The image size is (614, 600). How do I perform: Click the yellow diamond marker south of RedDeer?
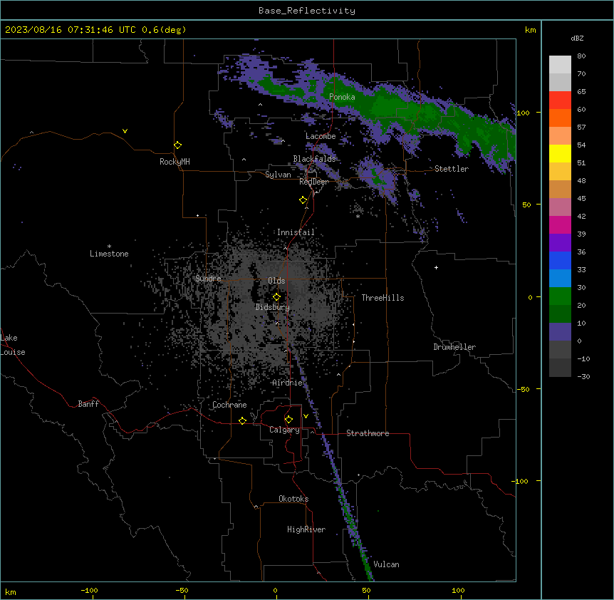[303, 200]
